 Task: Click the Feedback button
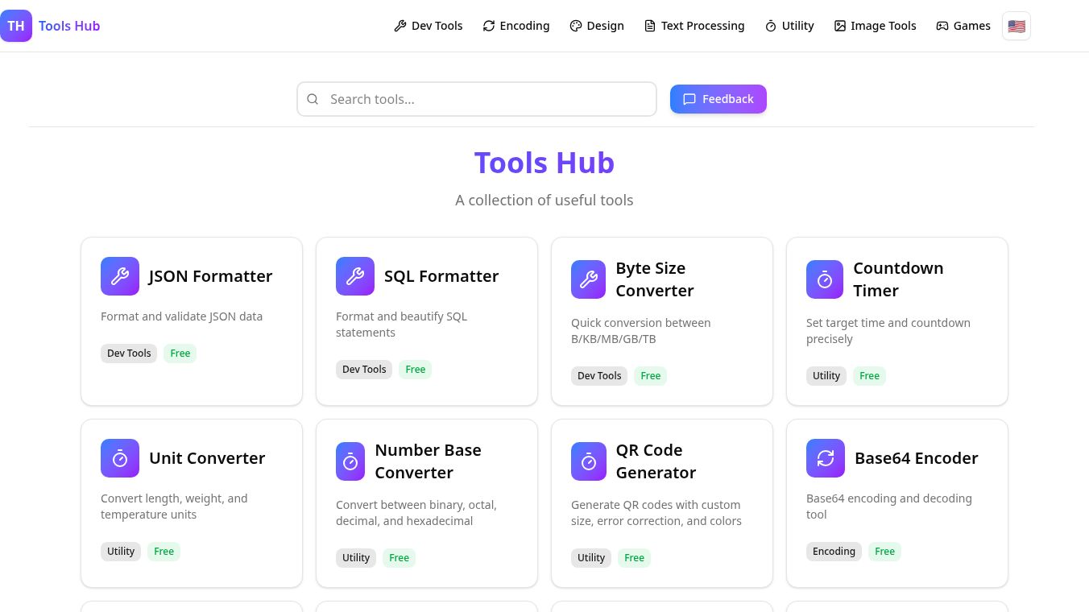718,99
